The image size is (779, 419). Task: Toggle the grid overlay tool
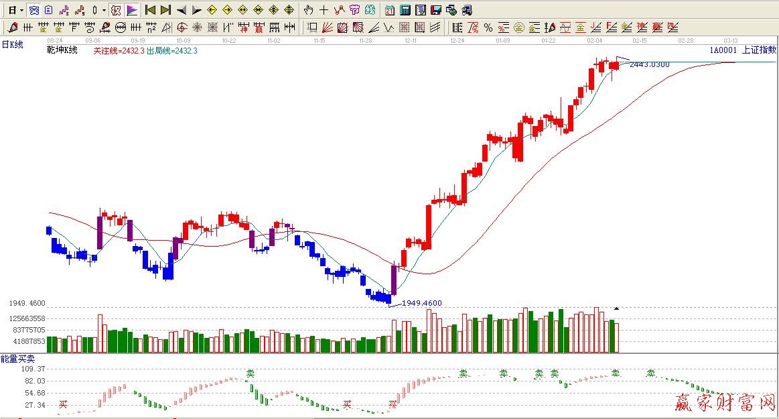(x=404, y=27)
